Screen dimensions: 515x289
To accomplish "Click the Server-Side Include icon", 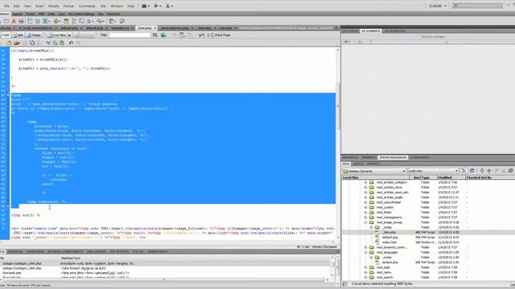I will [x=73, y=21].
